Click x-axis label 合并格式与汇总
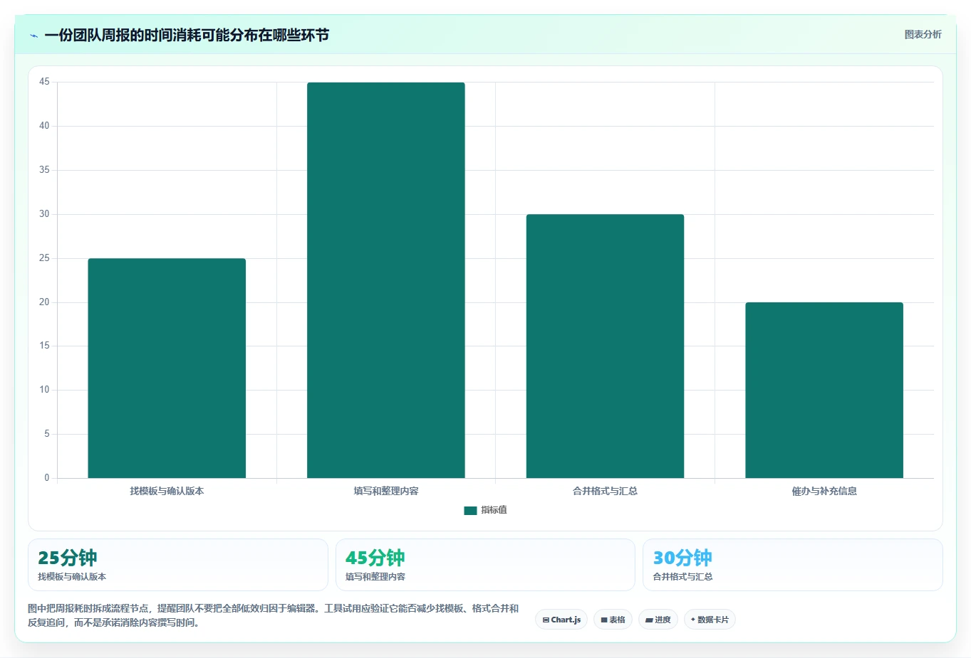This screenshot has width=971, height=658. tap(605, 491)
